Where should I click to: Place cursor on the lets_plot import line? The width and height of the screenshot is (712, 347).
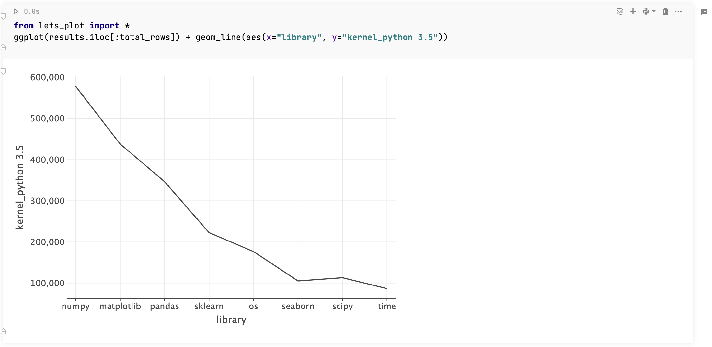click(x=71, y=26)
